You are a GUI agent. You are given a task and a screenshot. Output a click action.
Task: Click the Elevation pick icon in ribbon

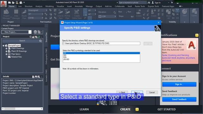click(115, 12)
